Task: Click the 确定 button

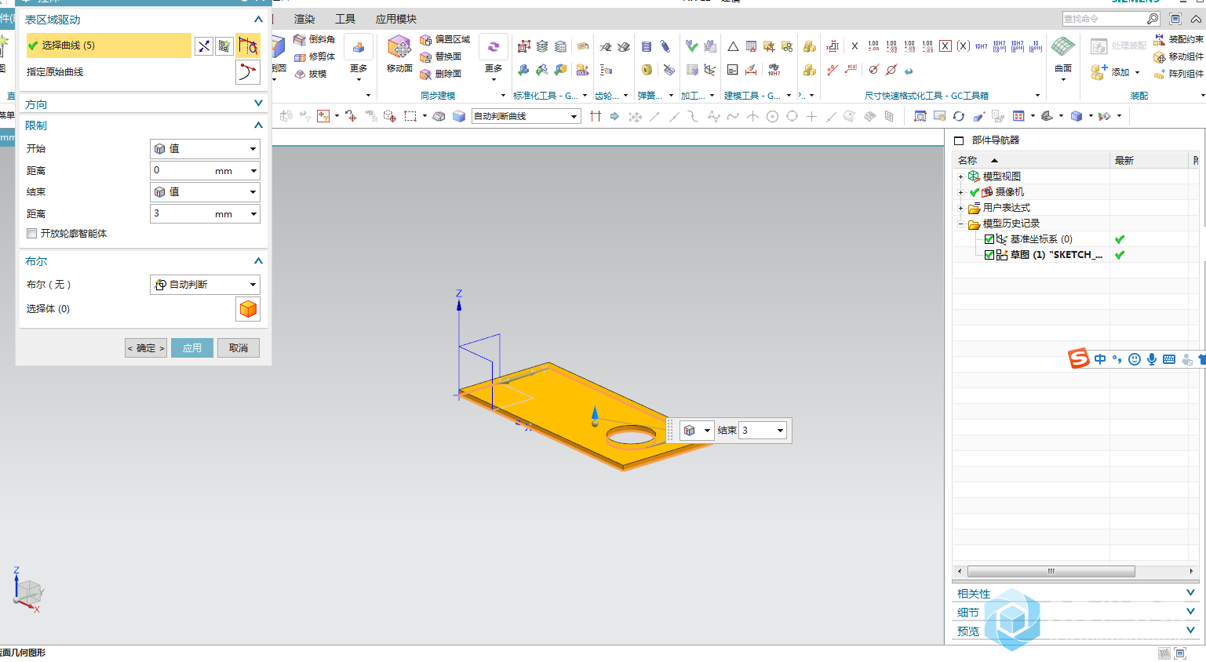Action: [x=146, y=348]
